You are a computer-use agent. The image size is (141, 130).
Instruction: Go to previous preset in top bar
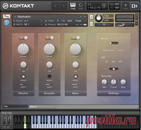pos(55,6)
